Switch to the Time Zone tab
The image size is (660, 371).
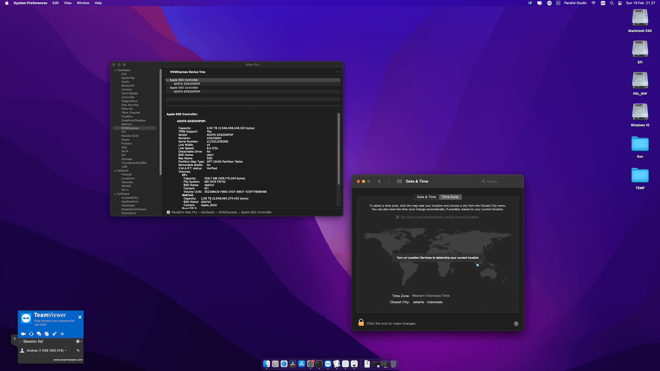click(x=450, y=197)
